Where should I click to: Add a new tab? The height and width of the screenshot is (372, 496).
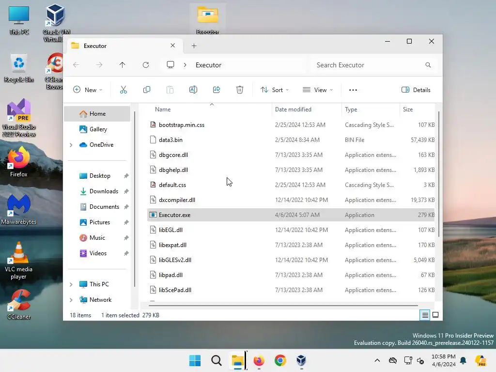194,46
